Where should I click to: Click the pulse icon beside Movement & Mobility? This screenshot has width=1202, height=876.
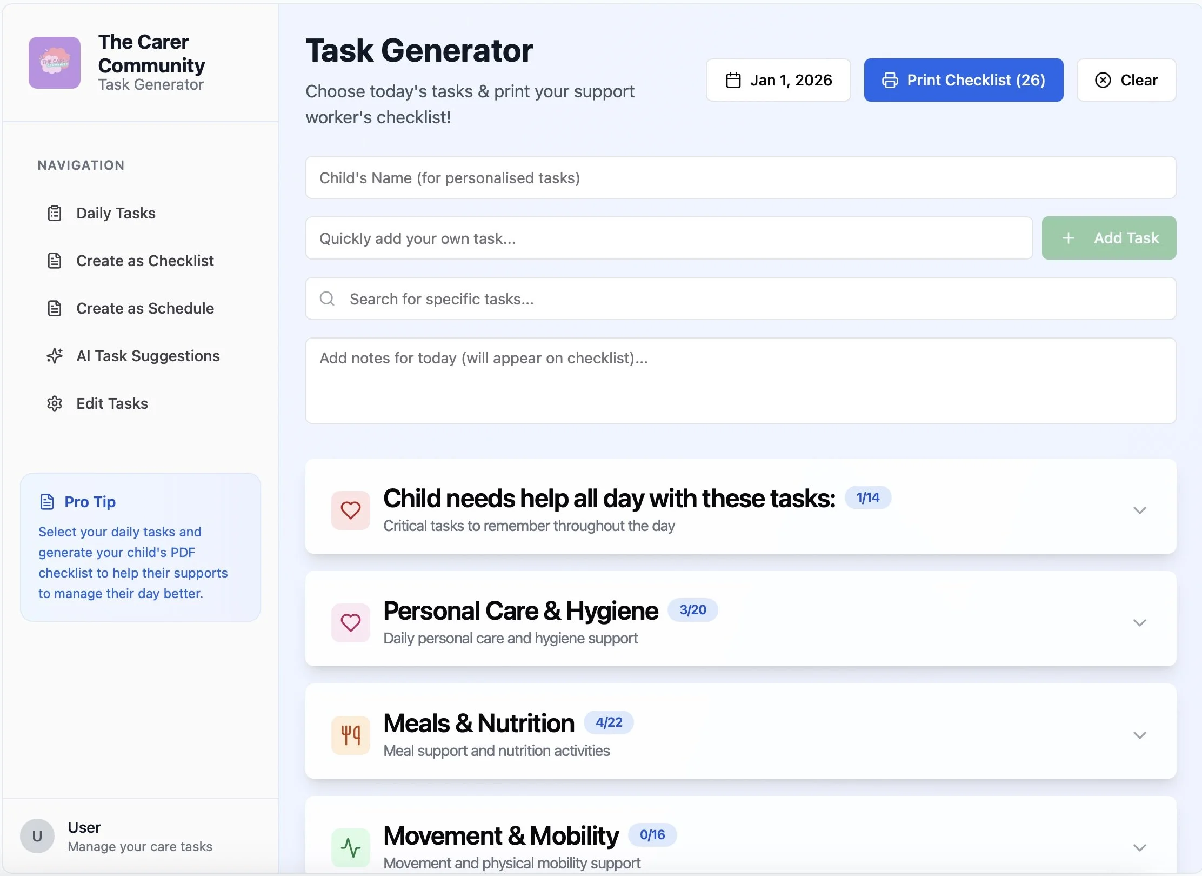350,847
